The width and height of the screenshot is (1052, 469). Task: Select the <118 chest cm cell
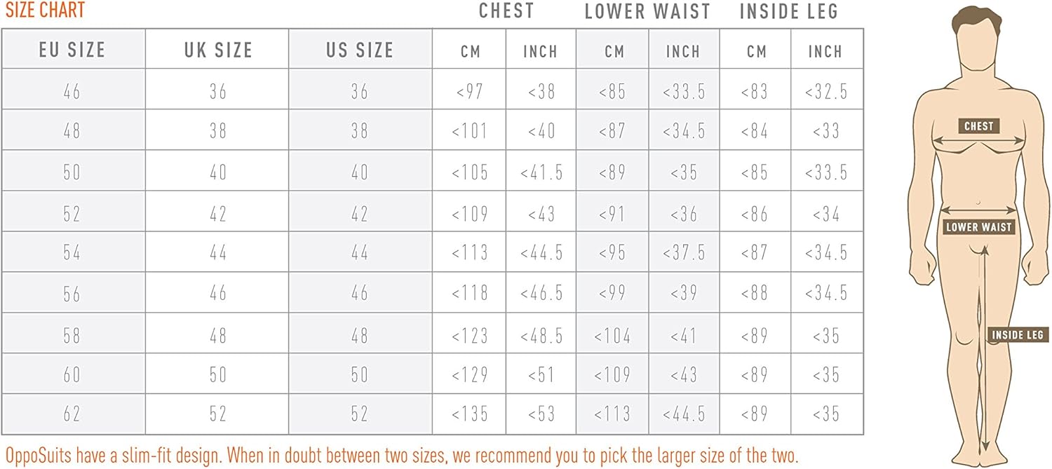point(468,293)
